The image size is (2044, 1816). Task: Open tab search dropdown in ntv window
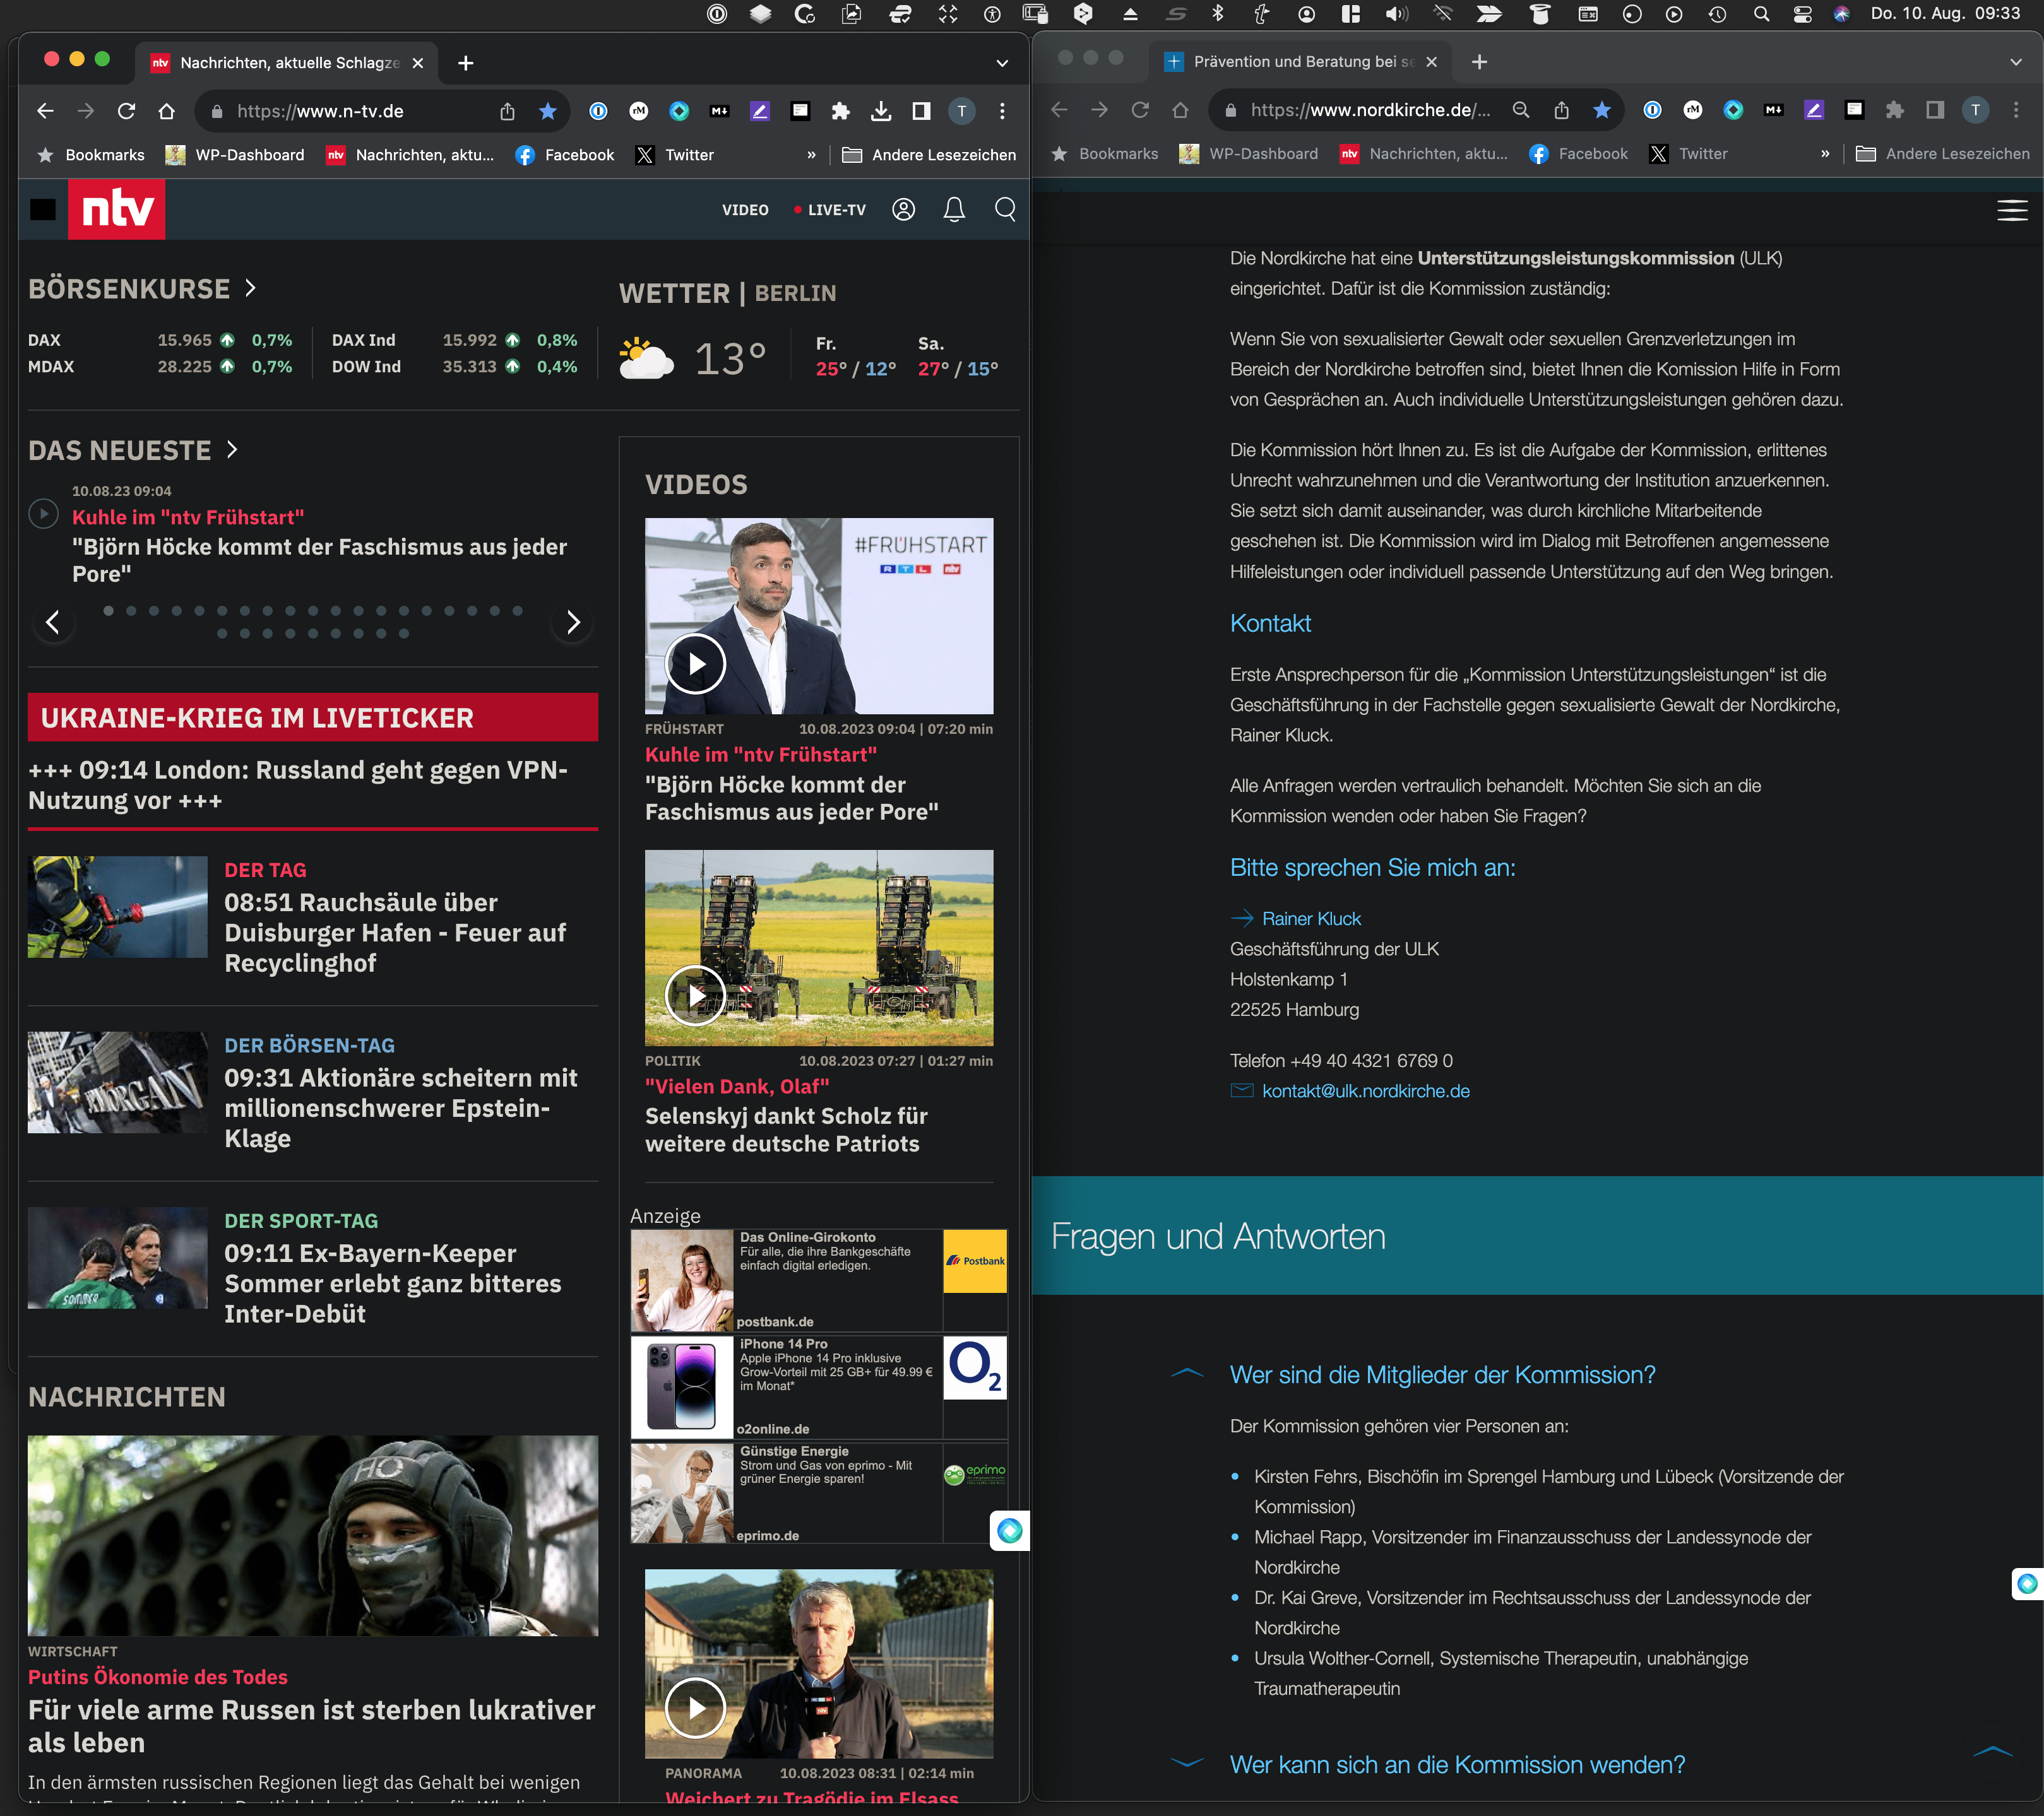pyautogui.click(x=1002, y=63)
